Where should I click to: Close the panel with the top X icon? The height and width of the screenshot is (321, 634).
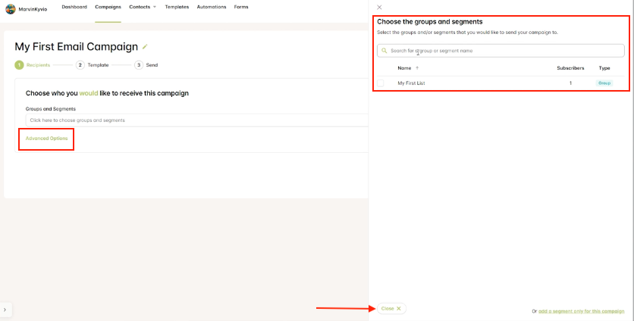[379, 8]
